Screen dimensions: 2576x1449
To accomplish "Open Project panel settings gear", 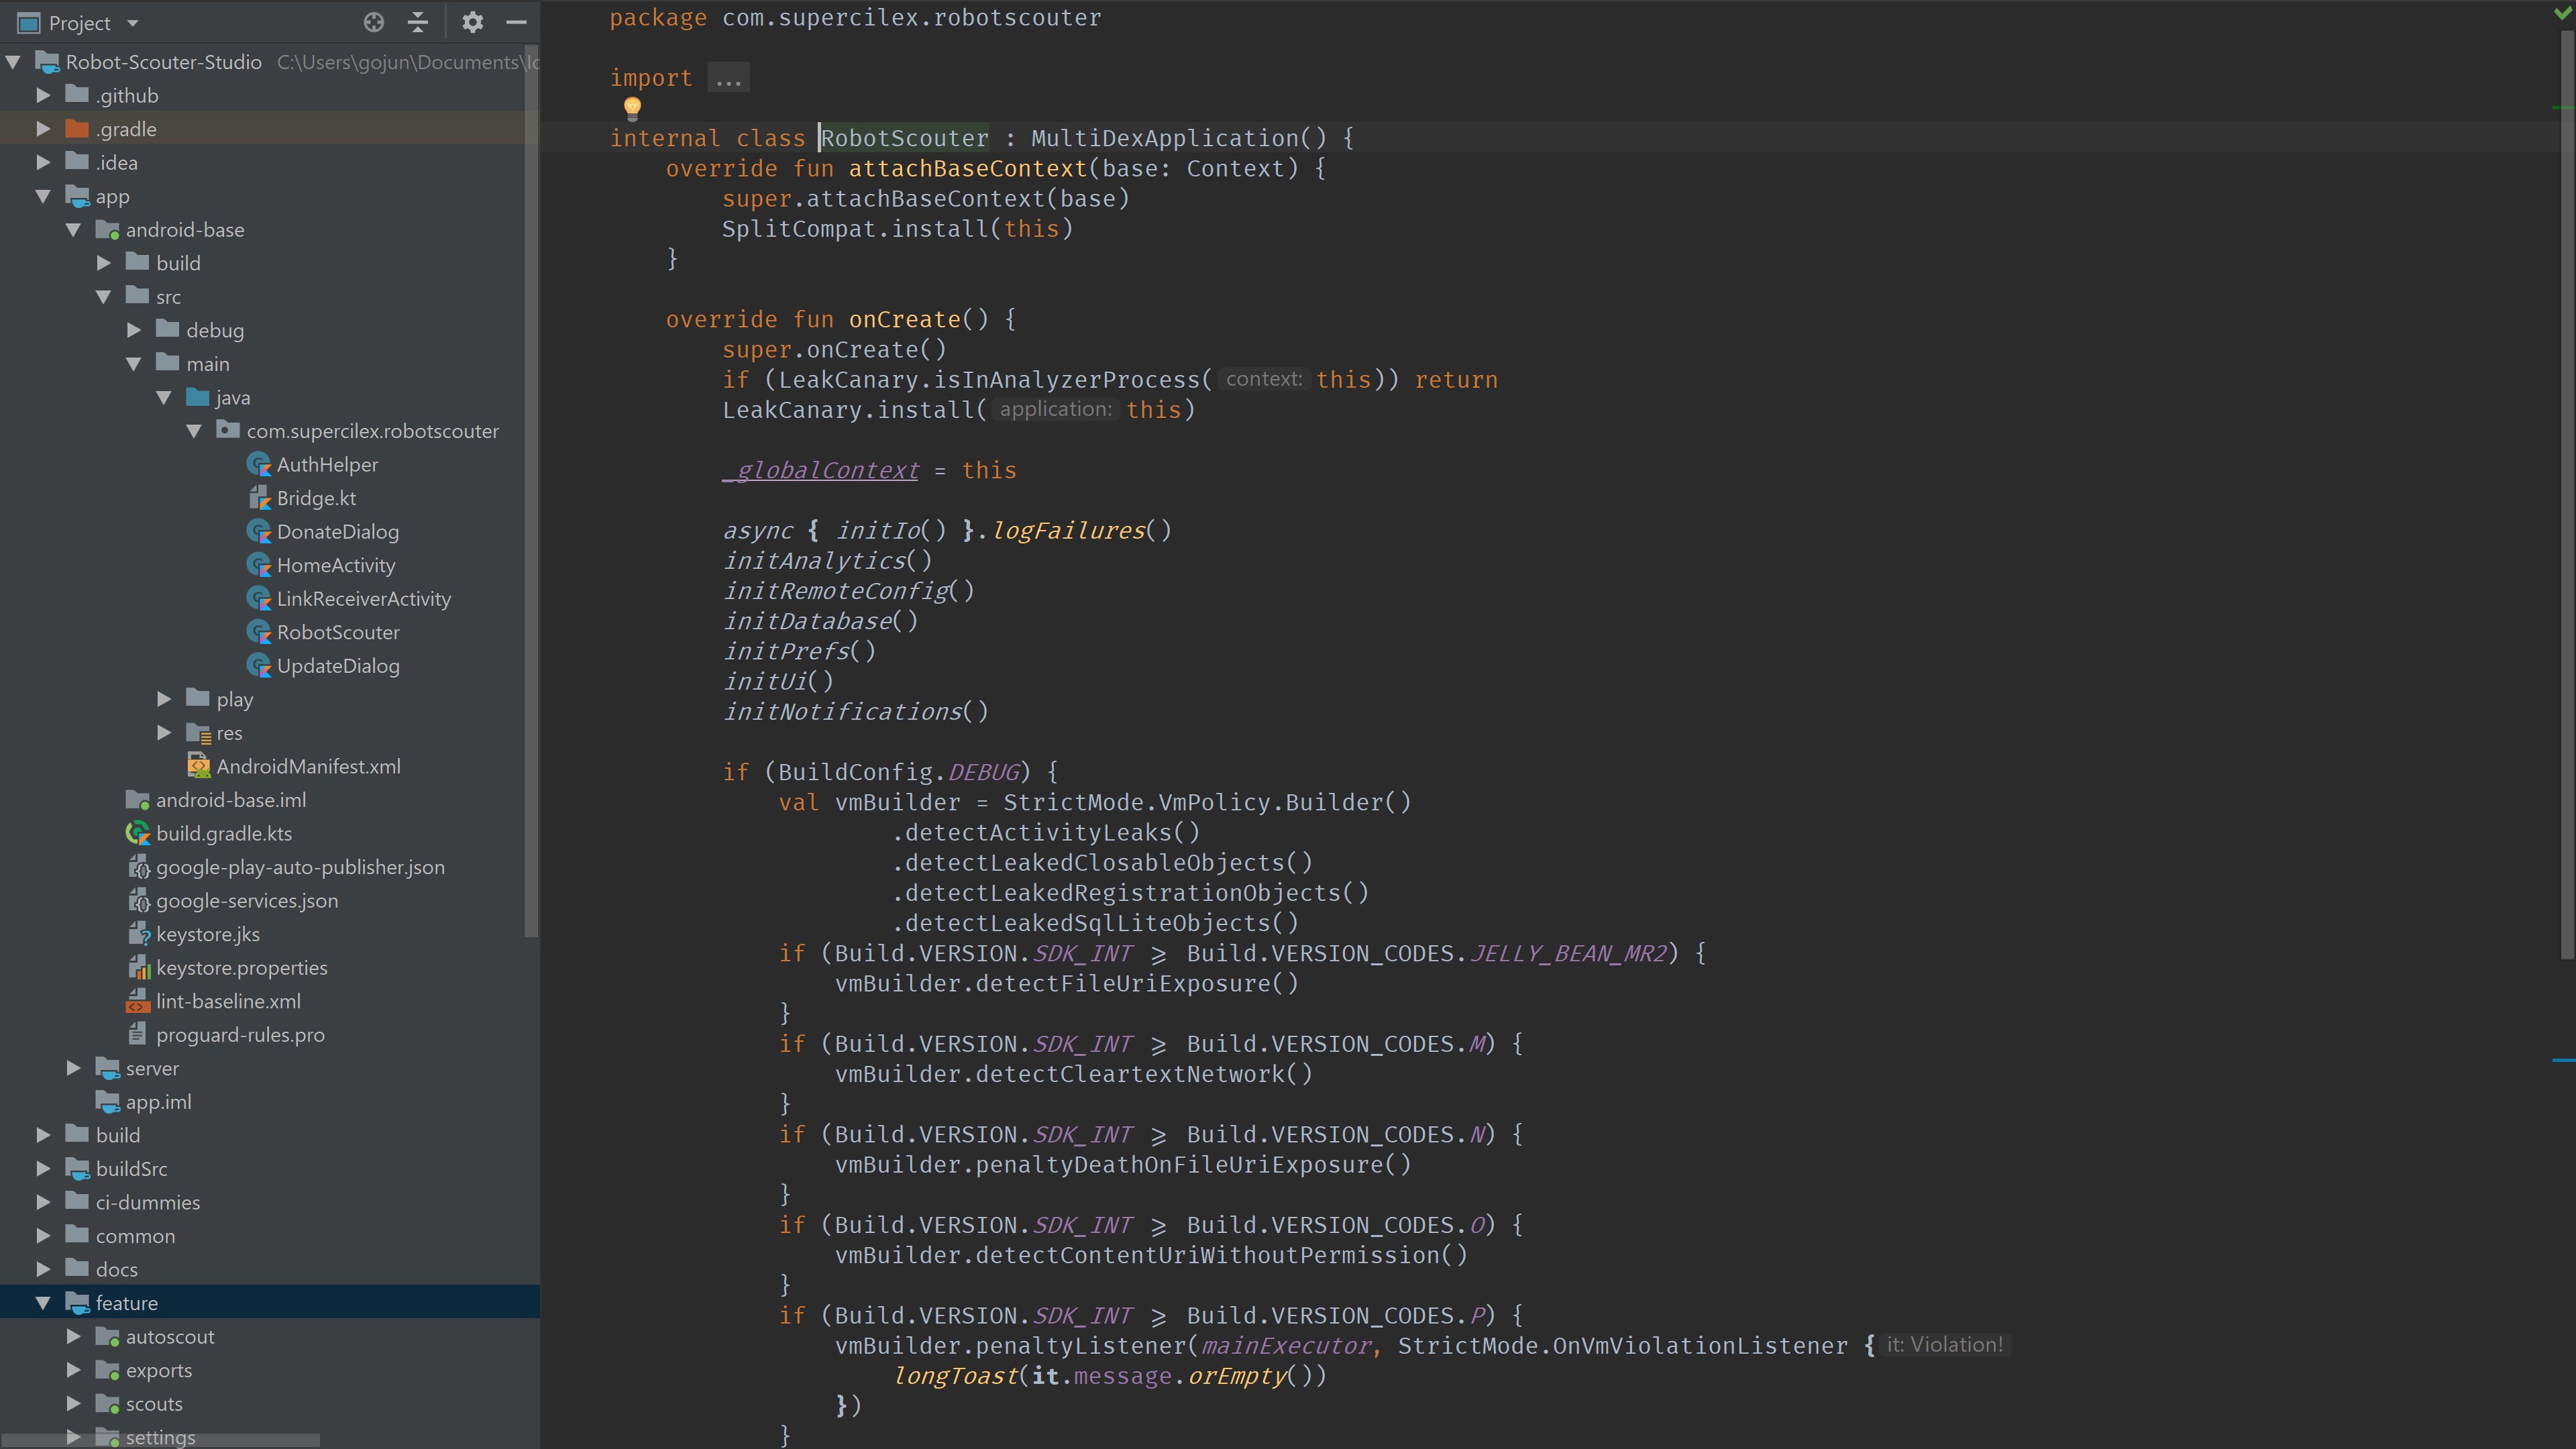I will pos(472,22).
